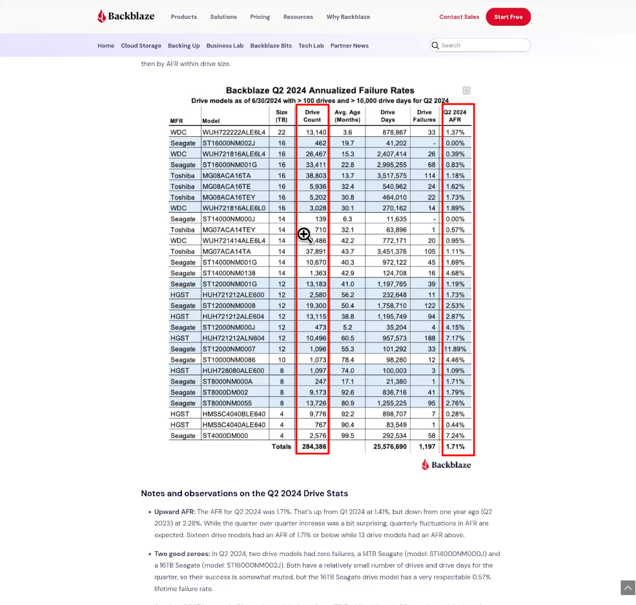The height and width of the screenshot is (605, 636).
Task: Select model cell HUH721212ALN604
Action: (234, 338)
